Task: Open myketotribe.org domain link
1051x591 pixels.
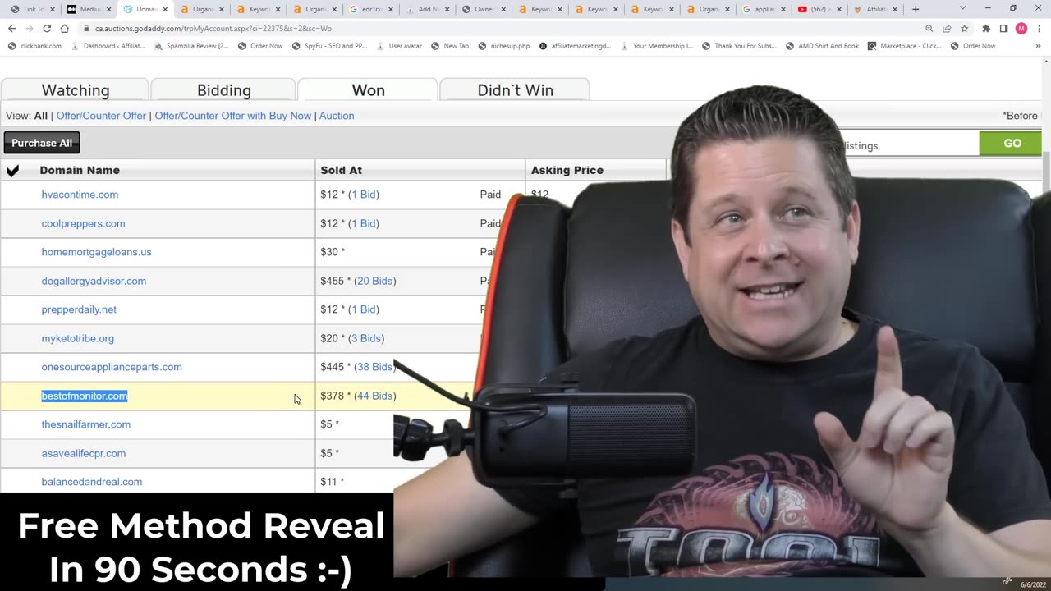Action: (78, 338)
